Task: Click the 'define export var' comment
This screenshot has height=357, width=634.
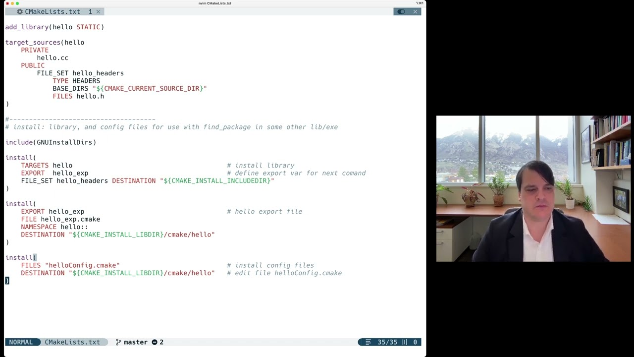Action: pos(296,173)
